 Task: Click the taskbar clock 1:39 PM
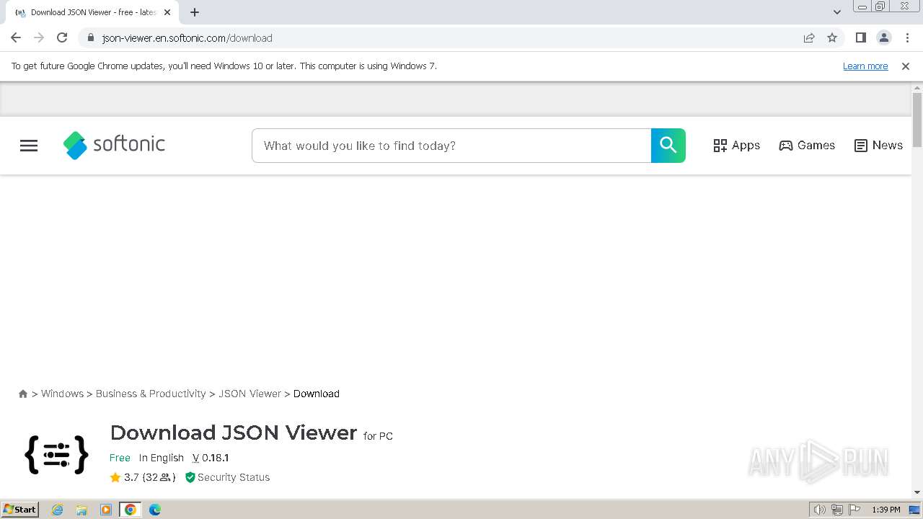(886, 510)
